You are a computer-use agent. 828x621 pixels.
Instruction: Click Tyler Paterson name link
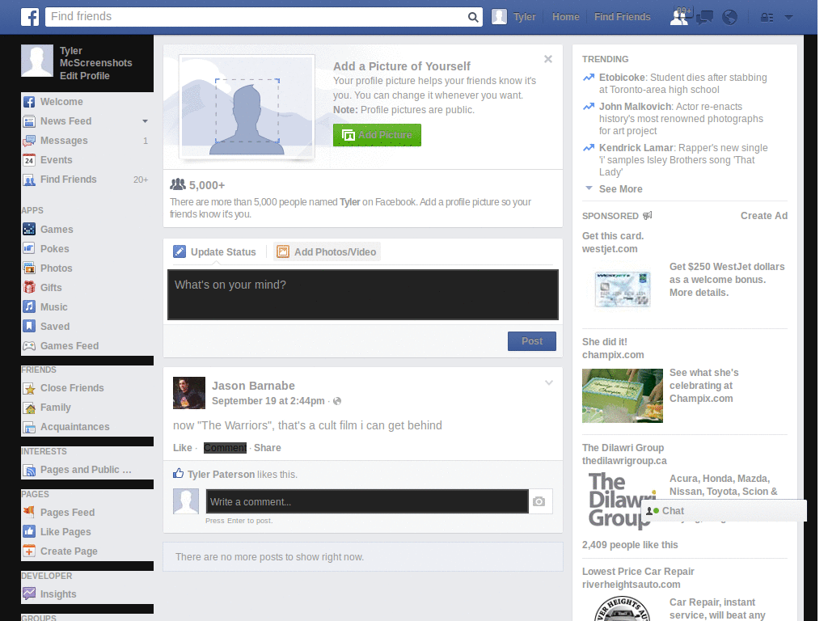[x=222, y=474]
